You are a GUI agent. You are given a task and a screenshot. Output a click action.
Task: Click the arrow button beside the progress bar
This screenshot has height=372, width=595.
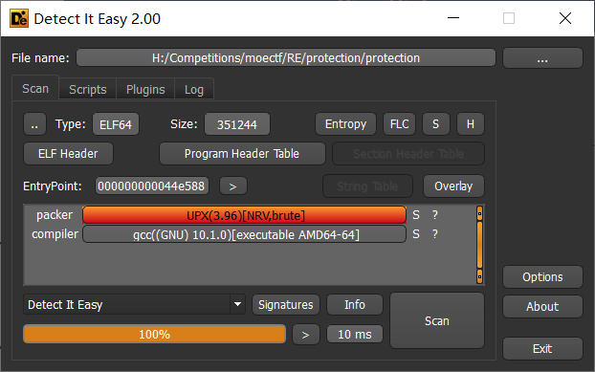pos(305,335)
